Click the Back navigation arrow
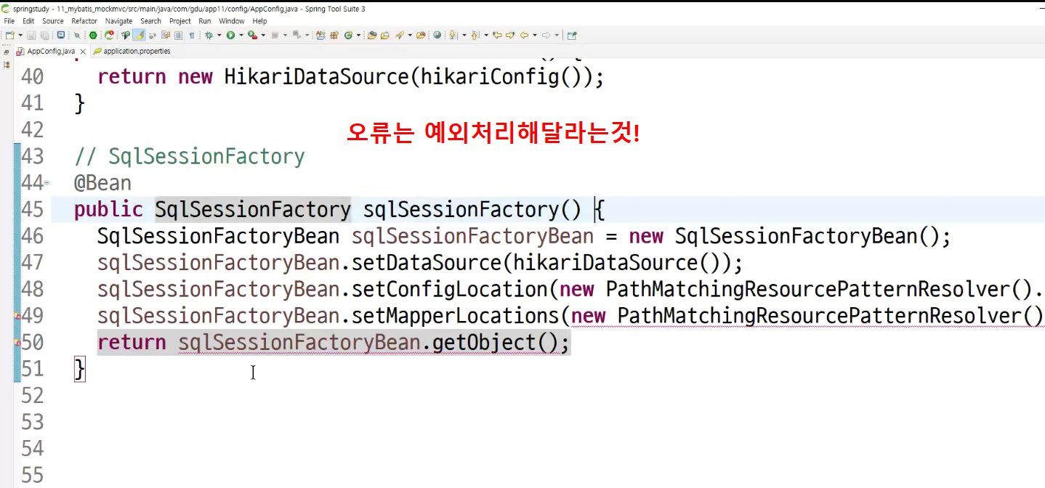The height and width of the screenshot is (488, 1045). tap(524, 35)
